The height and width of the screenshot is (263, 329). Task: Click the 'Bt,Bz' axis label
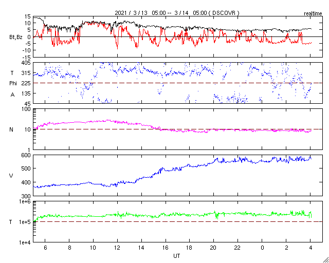pos(16,38)
